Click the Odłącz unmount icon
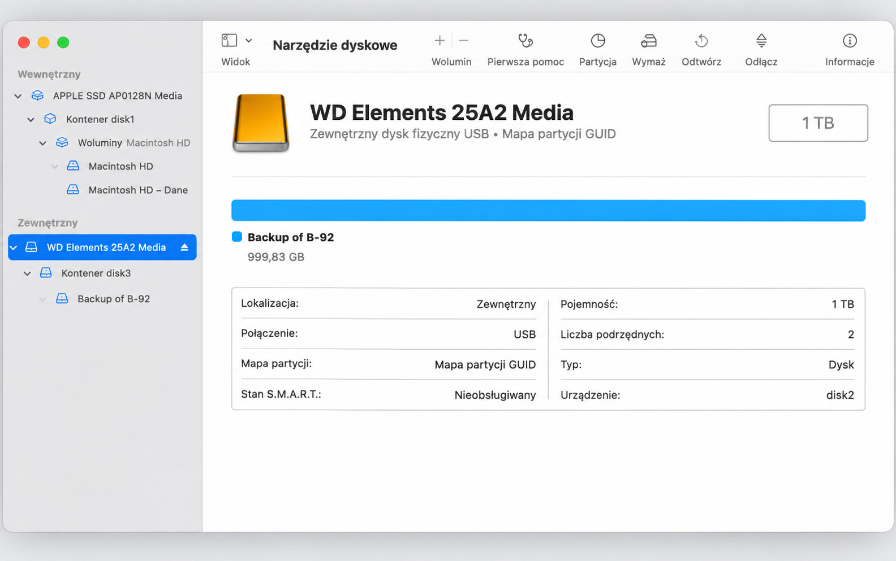 (761, 40)
